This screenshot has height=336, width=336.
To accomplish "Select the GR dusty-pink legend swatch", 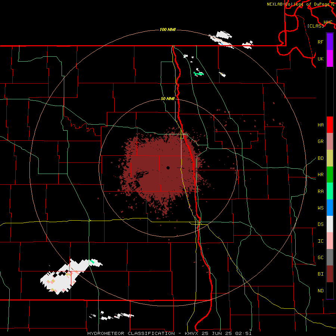I will tap(330, 141).
